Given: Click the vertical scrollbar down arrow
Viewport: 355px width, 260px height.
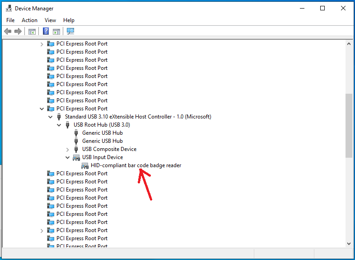Looking at the screenshot, I should point(349,244).
